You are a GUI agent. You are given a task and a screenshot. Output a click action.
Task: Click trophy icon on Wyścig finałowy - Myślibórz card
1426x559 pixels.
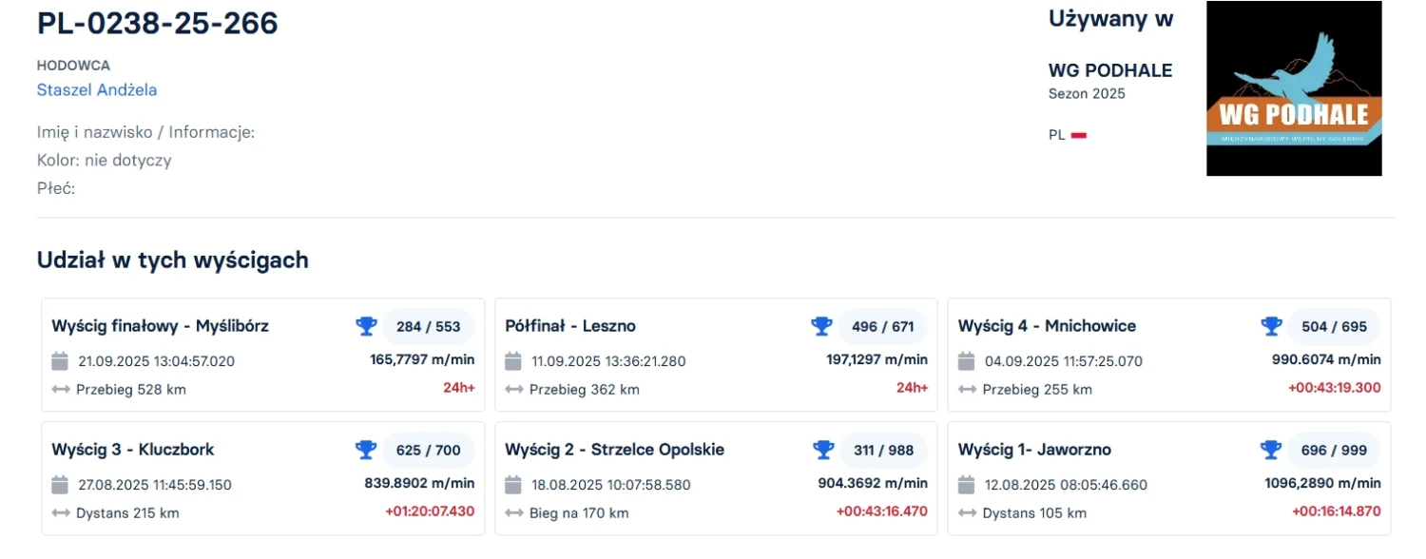click(x=366, y=326)
